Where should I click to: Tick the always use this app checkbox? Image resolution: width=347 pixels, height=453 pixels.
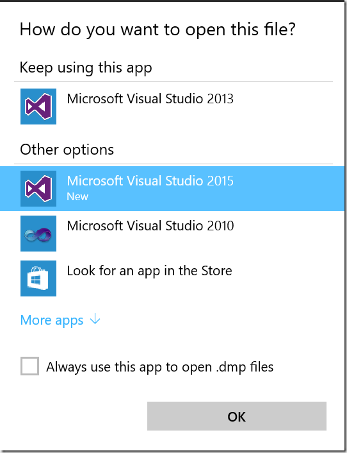(29, 366)
